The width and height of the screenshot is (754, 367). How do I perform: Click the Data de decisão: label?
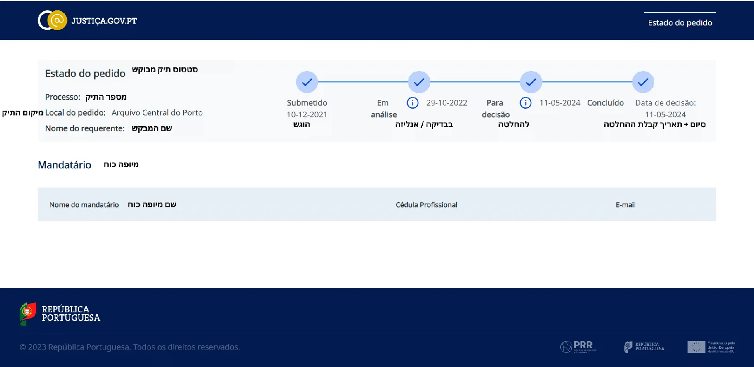pyautogui.click(x=665, y=103)
